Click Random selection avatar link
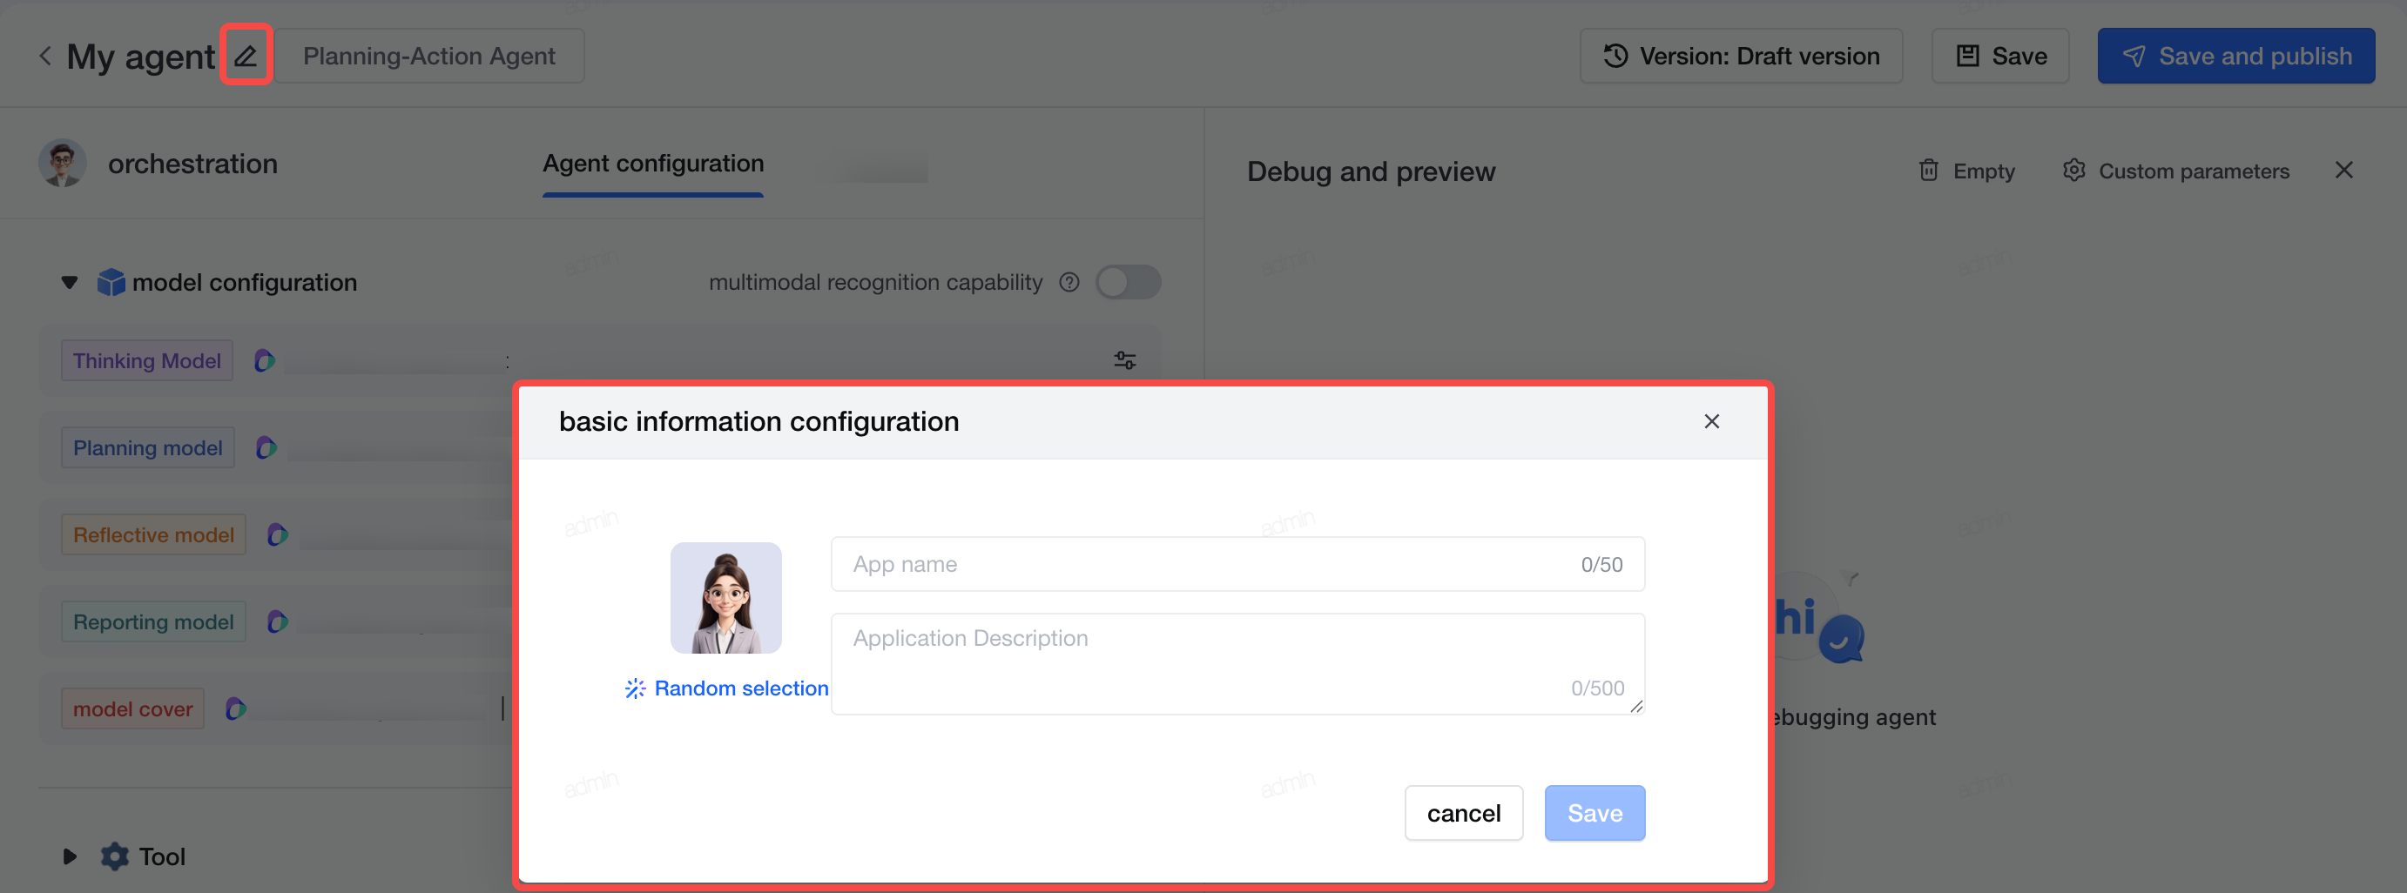 (726, 688)
